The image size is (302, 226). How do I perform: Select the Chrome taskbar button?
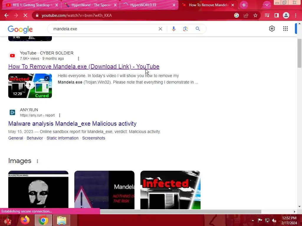[43, 220]
